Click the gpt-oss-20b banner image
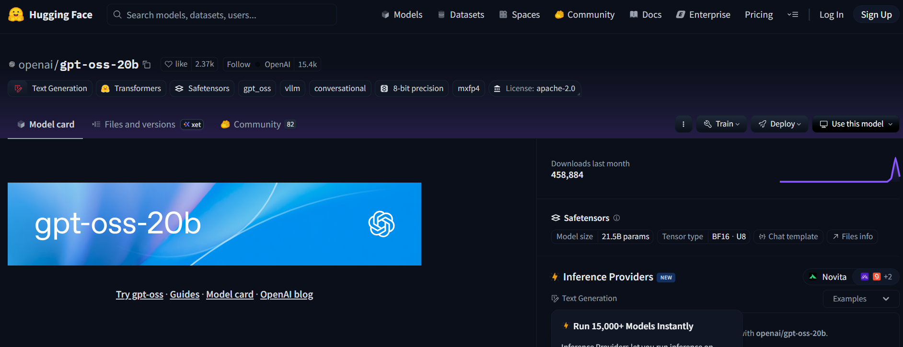This screenshot has height=347, width=903. click(214, 224)
